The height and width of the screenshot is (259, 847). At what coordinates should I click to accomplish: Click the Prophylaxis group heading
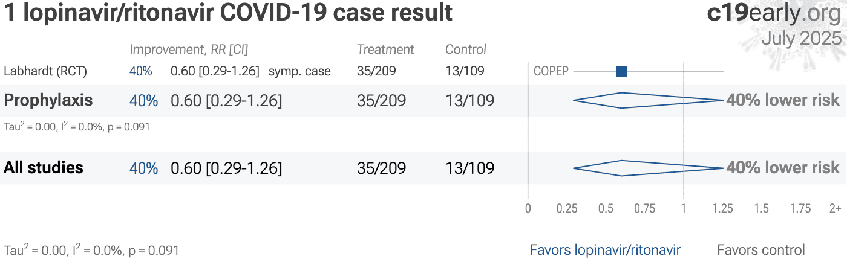tap(48, 100)
